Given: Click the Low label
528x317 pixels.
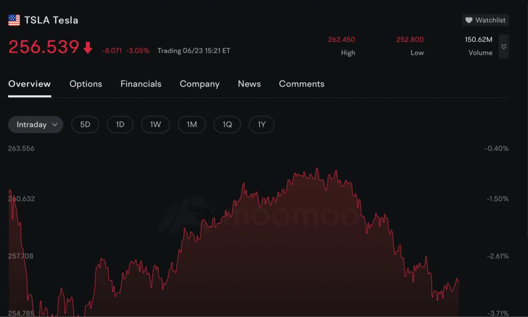Looking at the screenshot, I should (x=417, y=53).
